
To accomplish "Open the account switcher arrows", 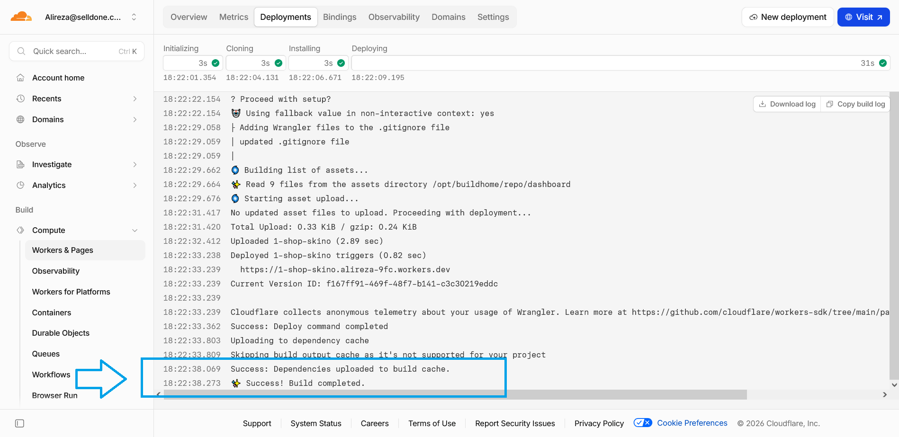I will 134,17.
